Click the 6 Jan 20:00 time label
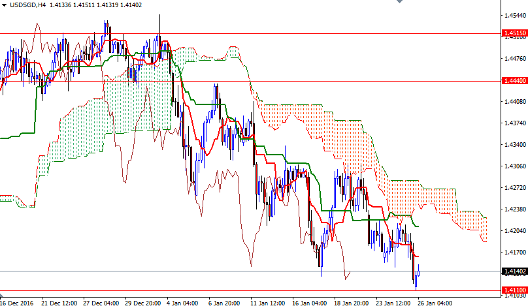Screen dimensions: 528x308 click(x=224, y=303)
